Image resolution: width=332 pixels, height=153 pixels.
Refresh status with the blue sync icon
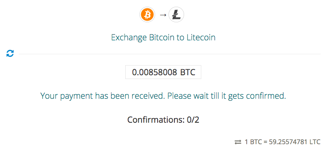click(10, 53)
